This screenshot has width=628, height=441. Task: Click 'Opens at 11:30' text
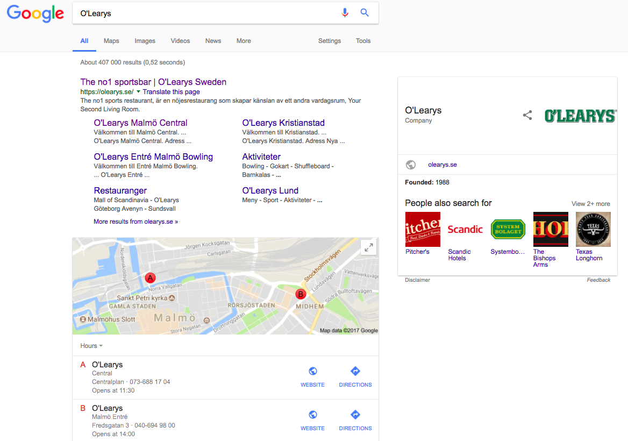point(113,390)
